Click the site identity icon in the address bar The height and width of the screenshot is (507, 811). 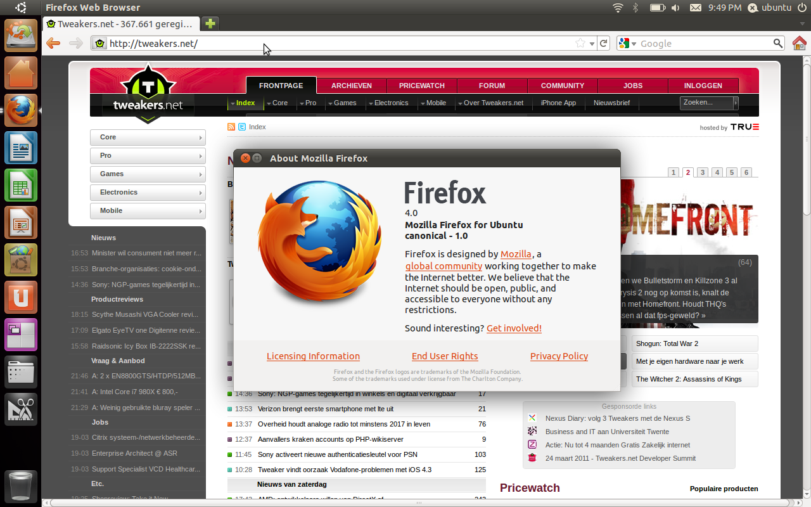point(99,43)
